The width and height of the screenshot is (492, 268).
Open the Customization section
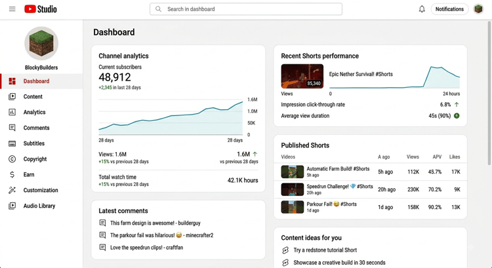(41, 190)
